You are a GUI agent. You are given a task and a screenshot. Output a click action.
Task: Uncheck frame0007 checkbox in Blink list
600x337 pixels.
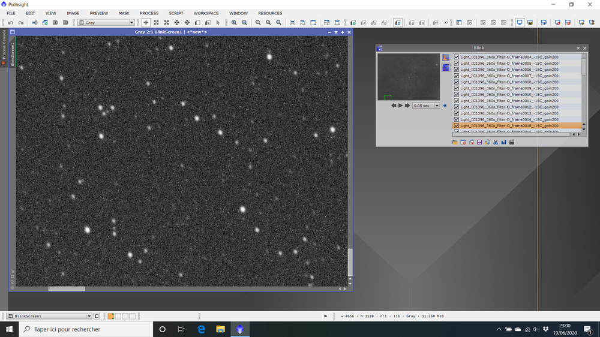click(456, 76)
